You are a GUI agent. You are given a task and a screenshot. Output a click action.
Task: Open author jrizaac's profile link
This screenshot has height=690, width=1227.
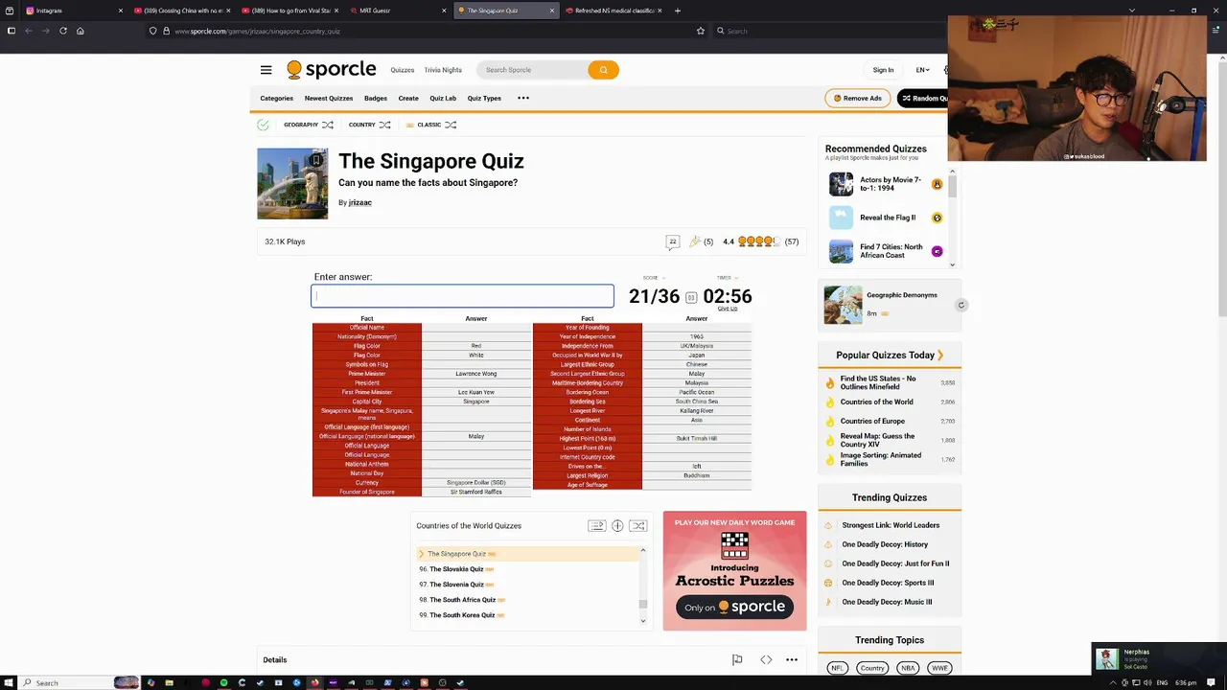(x=359, y=203)
